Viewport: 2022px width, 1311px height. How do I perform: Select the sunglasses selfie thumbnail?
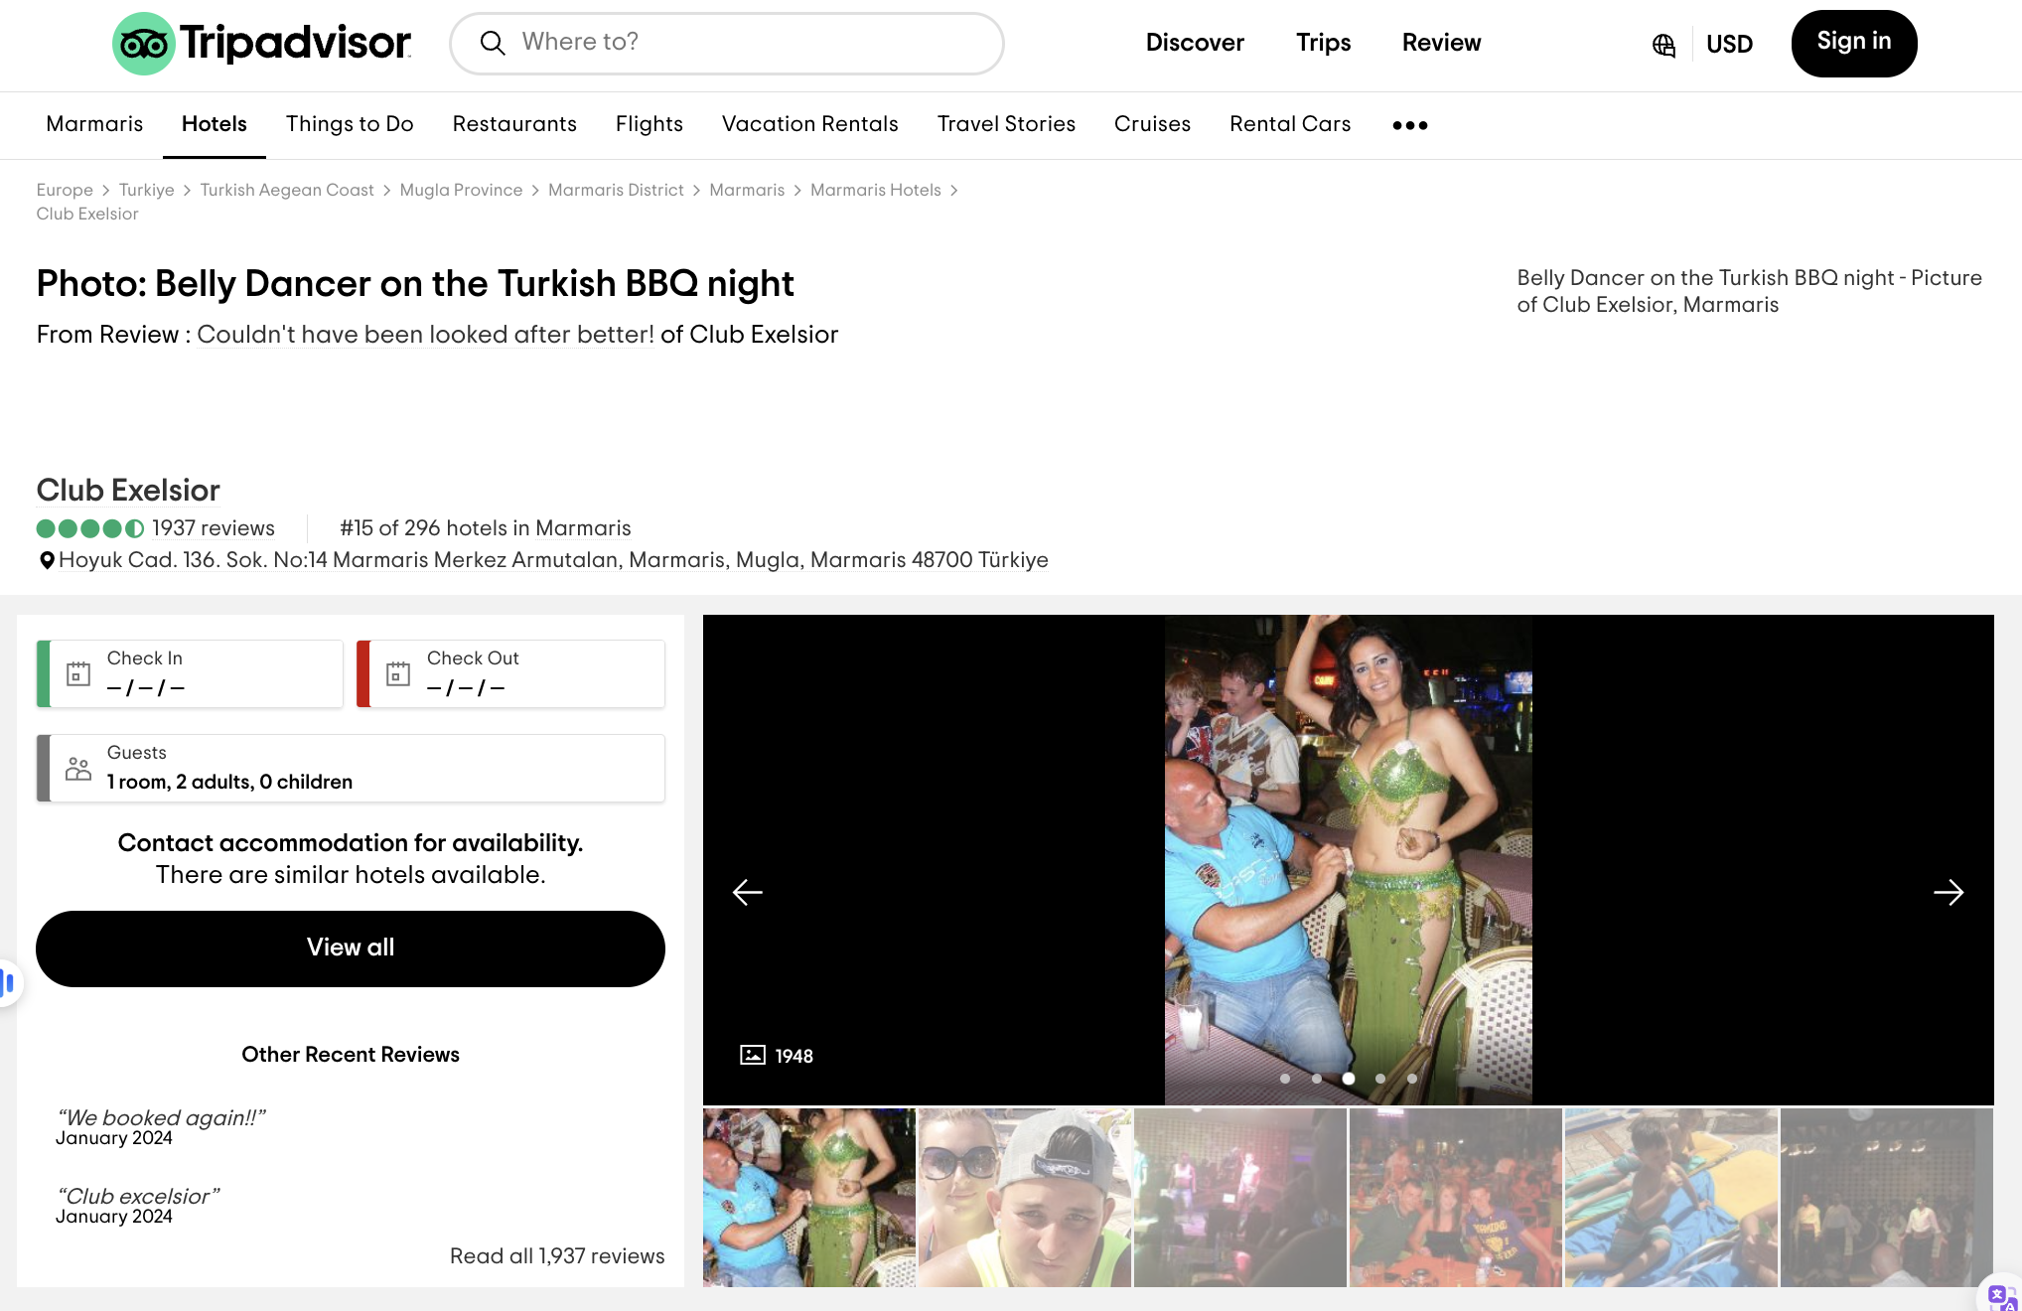pyautogui.click(x=1024, y=1197)
